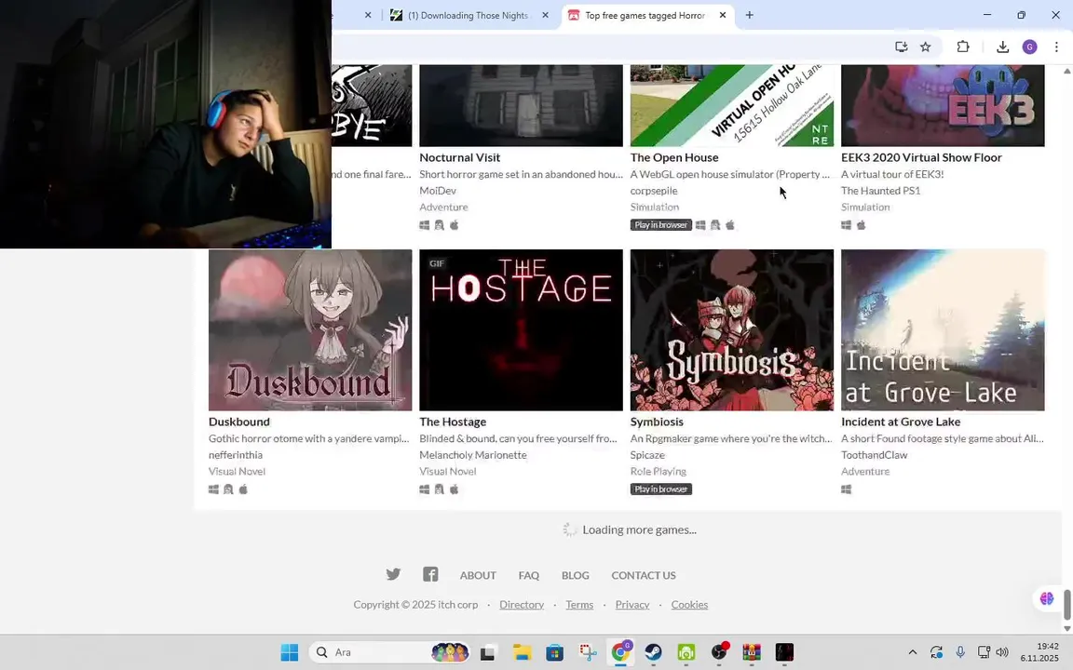
Task: Click the microphone icon in system tray
Action: pyautogui.click(x=960, y=652)
